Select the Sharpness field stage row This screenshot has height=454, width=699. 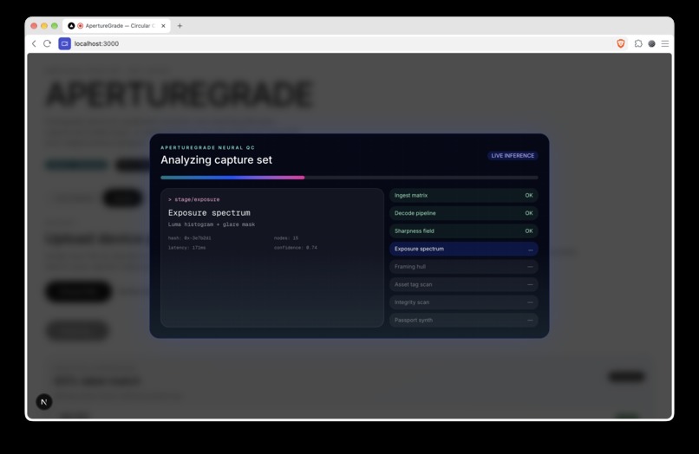[x=464, y=230]
